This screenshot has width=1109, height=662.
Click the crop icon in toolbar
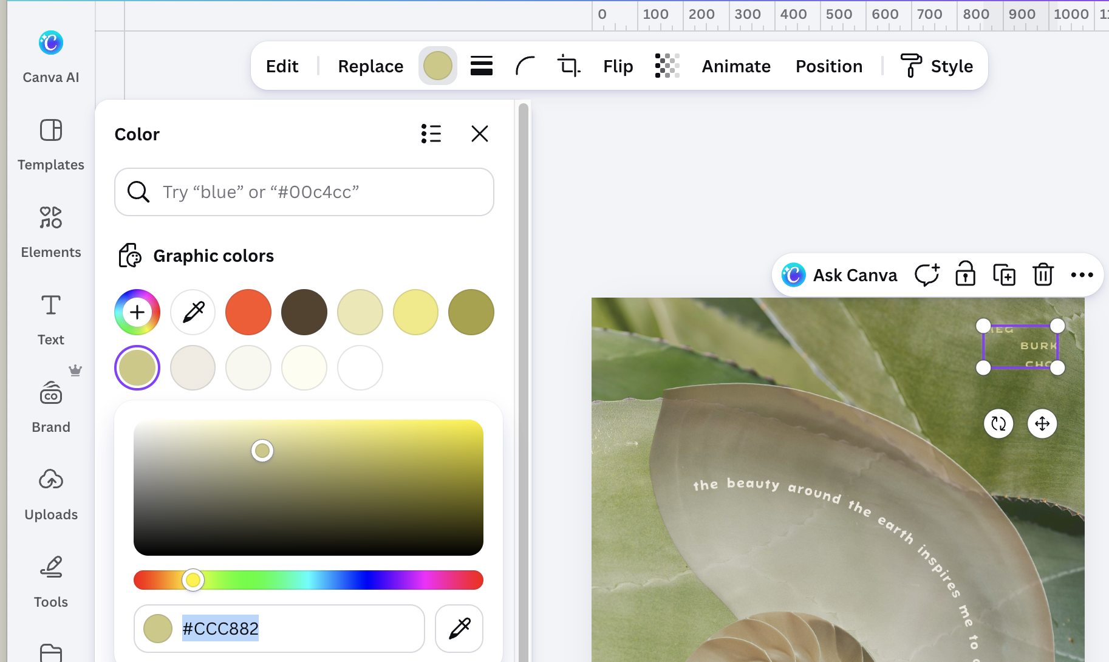568,66
